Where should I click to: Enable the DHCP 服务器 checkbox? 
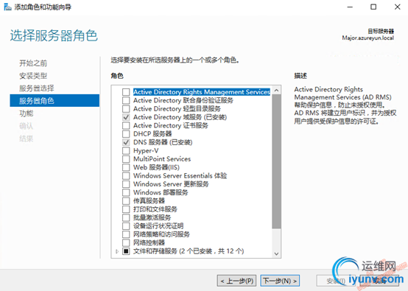[x=126, y=134]
